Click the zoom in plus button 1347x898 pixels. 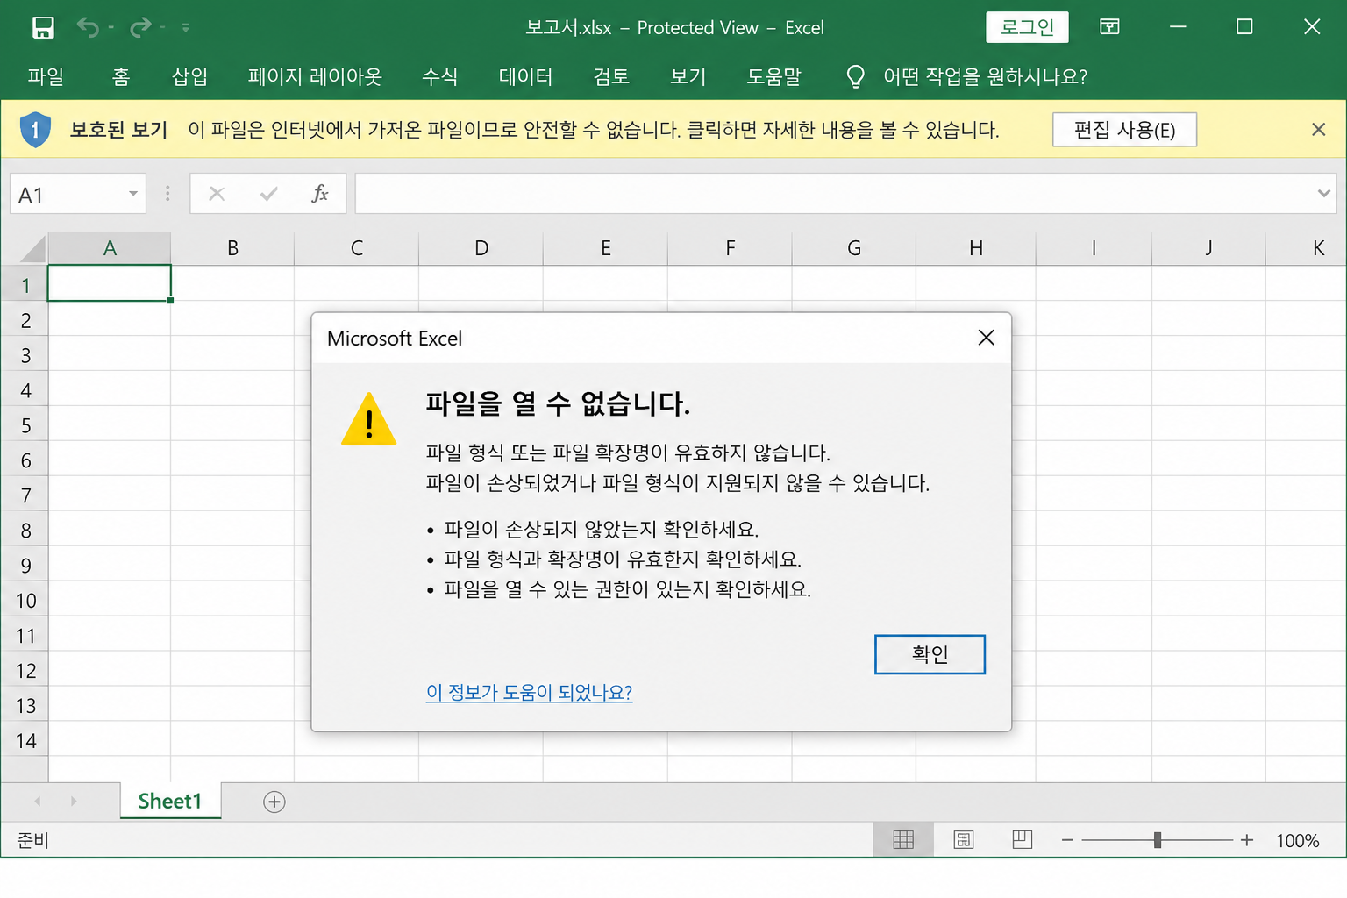(1247, 840)
